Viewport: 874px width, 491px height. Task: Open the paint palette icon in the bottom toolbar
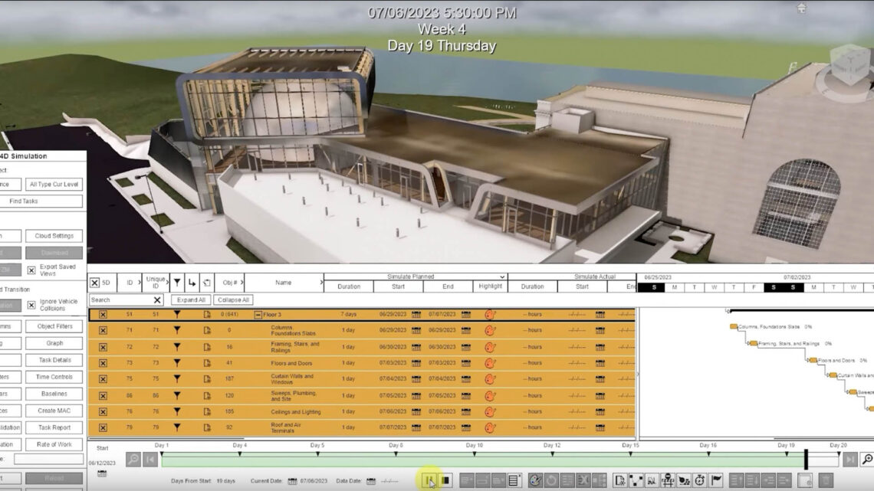[x=535, y=480]
